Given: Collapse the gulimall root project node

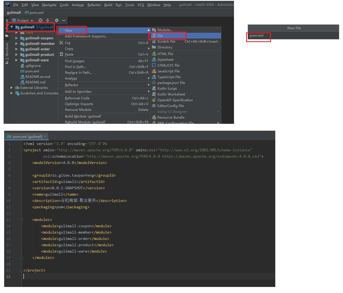Looking at the screenshot, I should tap(12, 27).
